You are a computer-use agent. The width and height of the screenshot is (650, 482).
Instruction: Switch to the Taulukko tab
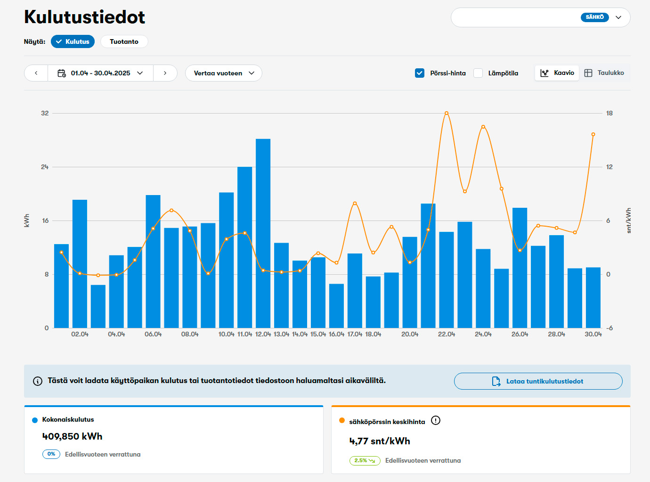pyautogui.click(x=605, y=73)
